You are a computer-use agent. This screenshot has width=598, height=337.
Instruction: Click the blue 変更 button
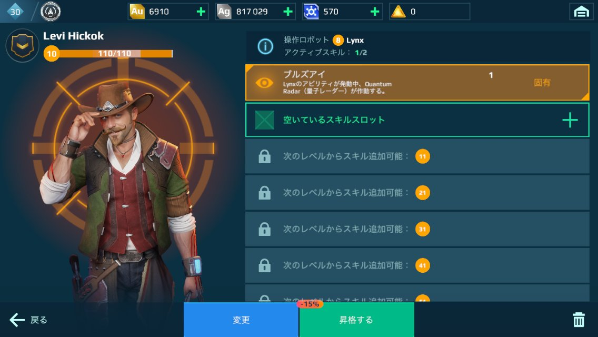(x=241, y=320)
